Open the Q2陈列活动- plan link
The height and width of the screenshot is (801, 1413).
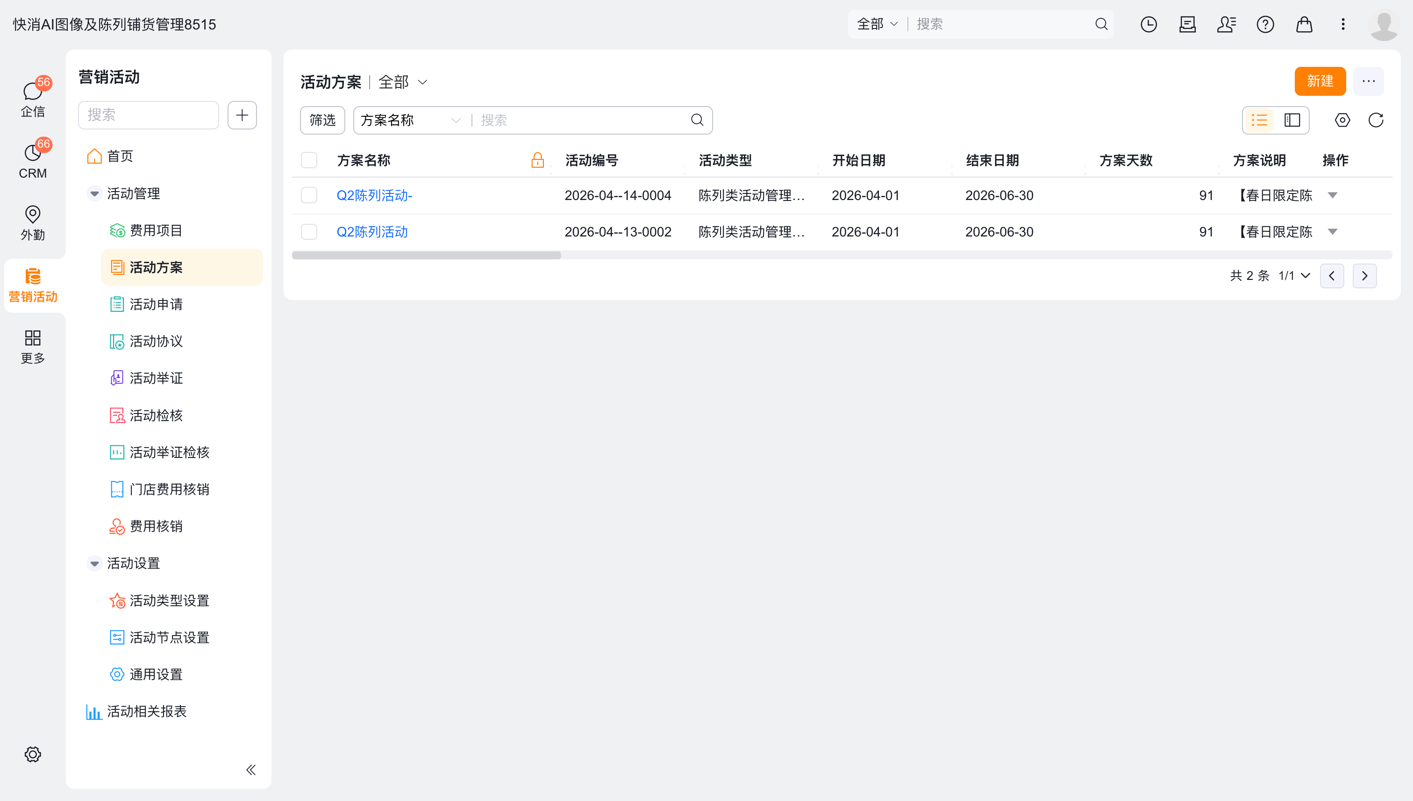point(374,195)
